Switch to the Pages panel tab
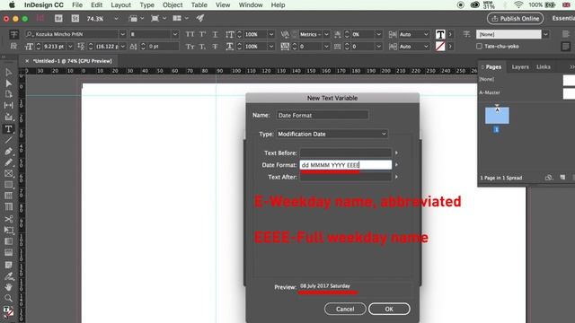Screen dimensions: 575x323 tap(493, 67)
